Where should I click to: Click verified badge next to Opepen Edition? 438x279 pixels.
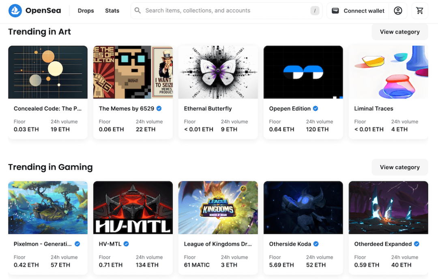click(x=316, y=109)
